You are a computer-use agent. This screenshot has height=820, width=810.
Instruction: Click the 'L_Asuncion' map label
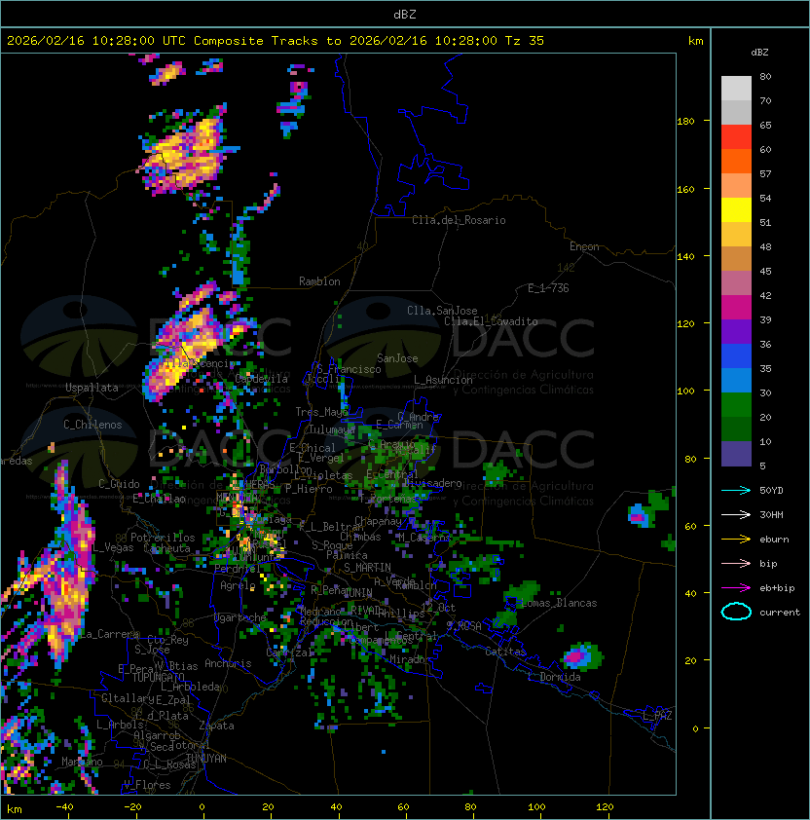pos(443,380)
